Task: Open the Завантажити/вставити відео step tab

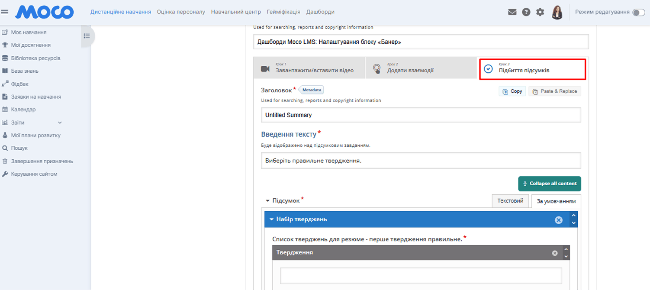Action: point(309,68)
